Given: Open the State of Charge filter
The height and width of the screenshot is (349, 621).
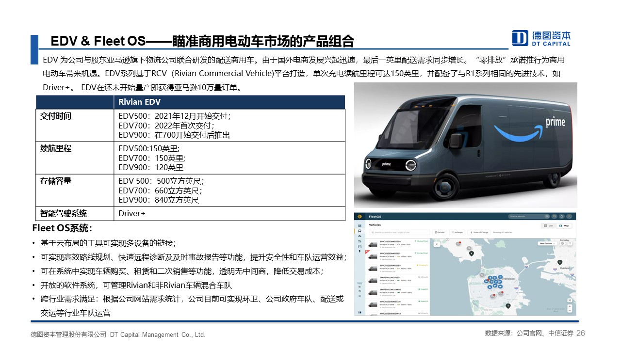Looking at the screenshot, I should [x=479, y=232].
